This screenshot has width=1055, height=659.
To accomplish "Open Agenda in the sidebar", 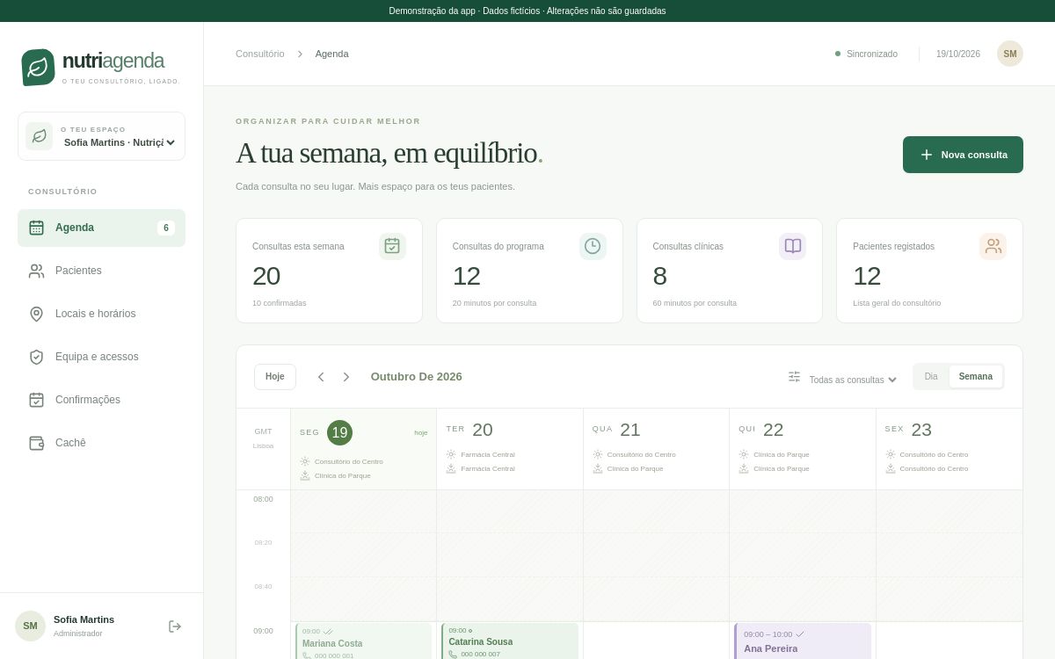I will (101, 228).
